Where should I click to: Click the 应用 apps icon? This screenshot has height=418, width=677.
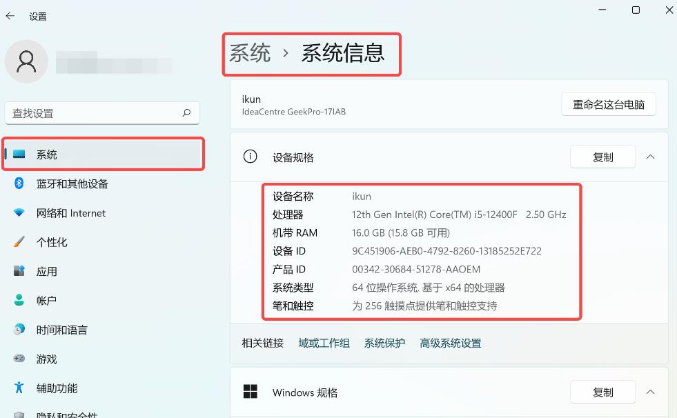coord(19,271)
